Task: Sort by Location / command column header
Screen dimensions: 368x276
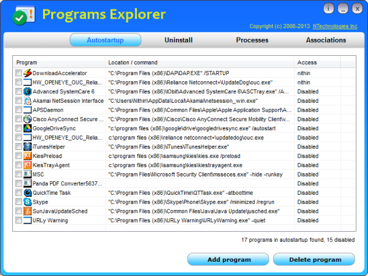Action: [x=200, y=63]
